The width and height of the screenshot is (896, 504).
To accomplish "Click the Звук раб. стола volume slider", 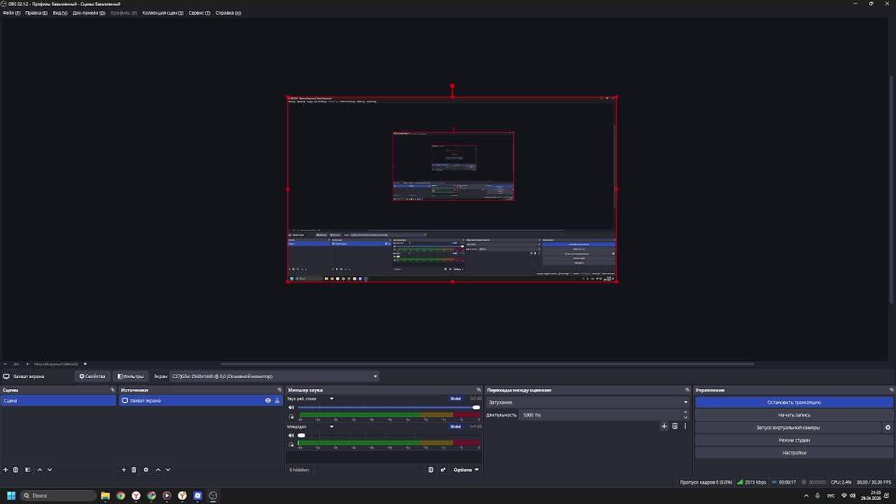I will pyautogui.click(x=389, y=407).
